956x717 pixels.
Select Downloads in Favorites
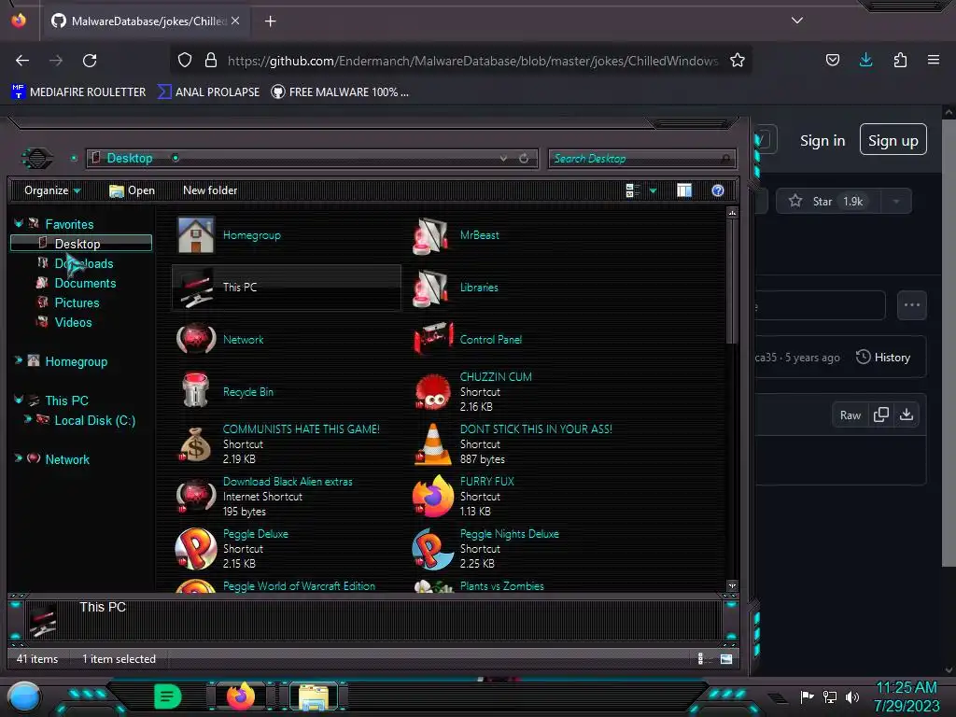[x=83, y=263]
